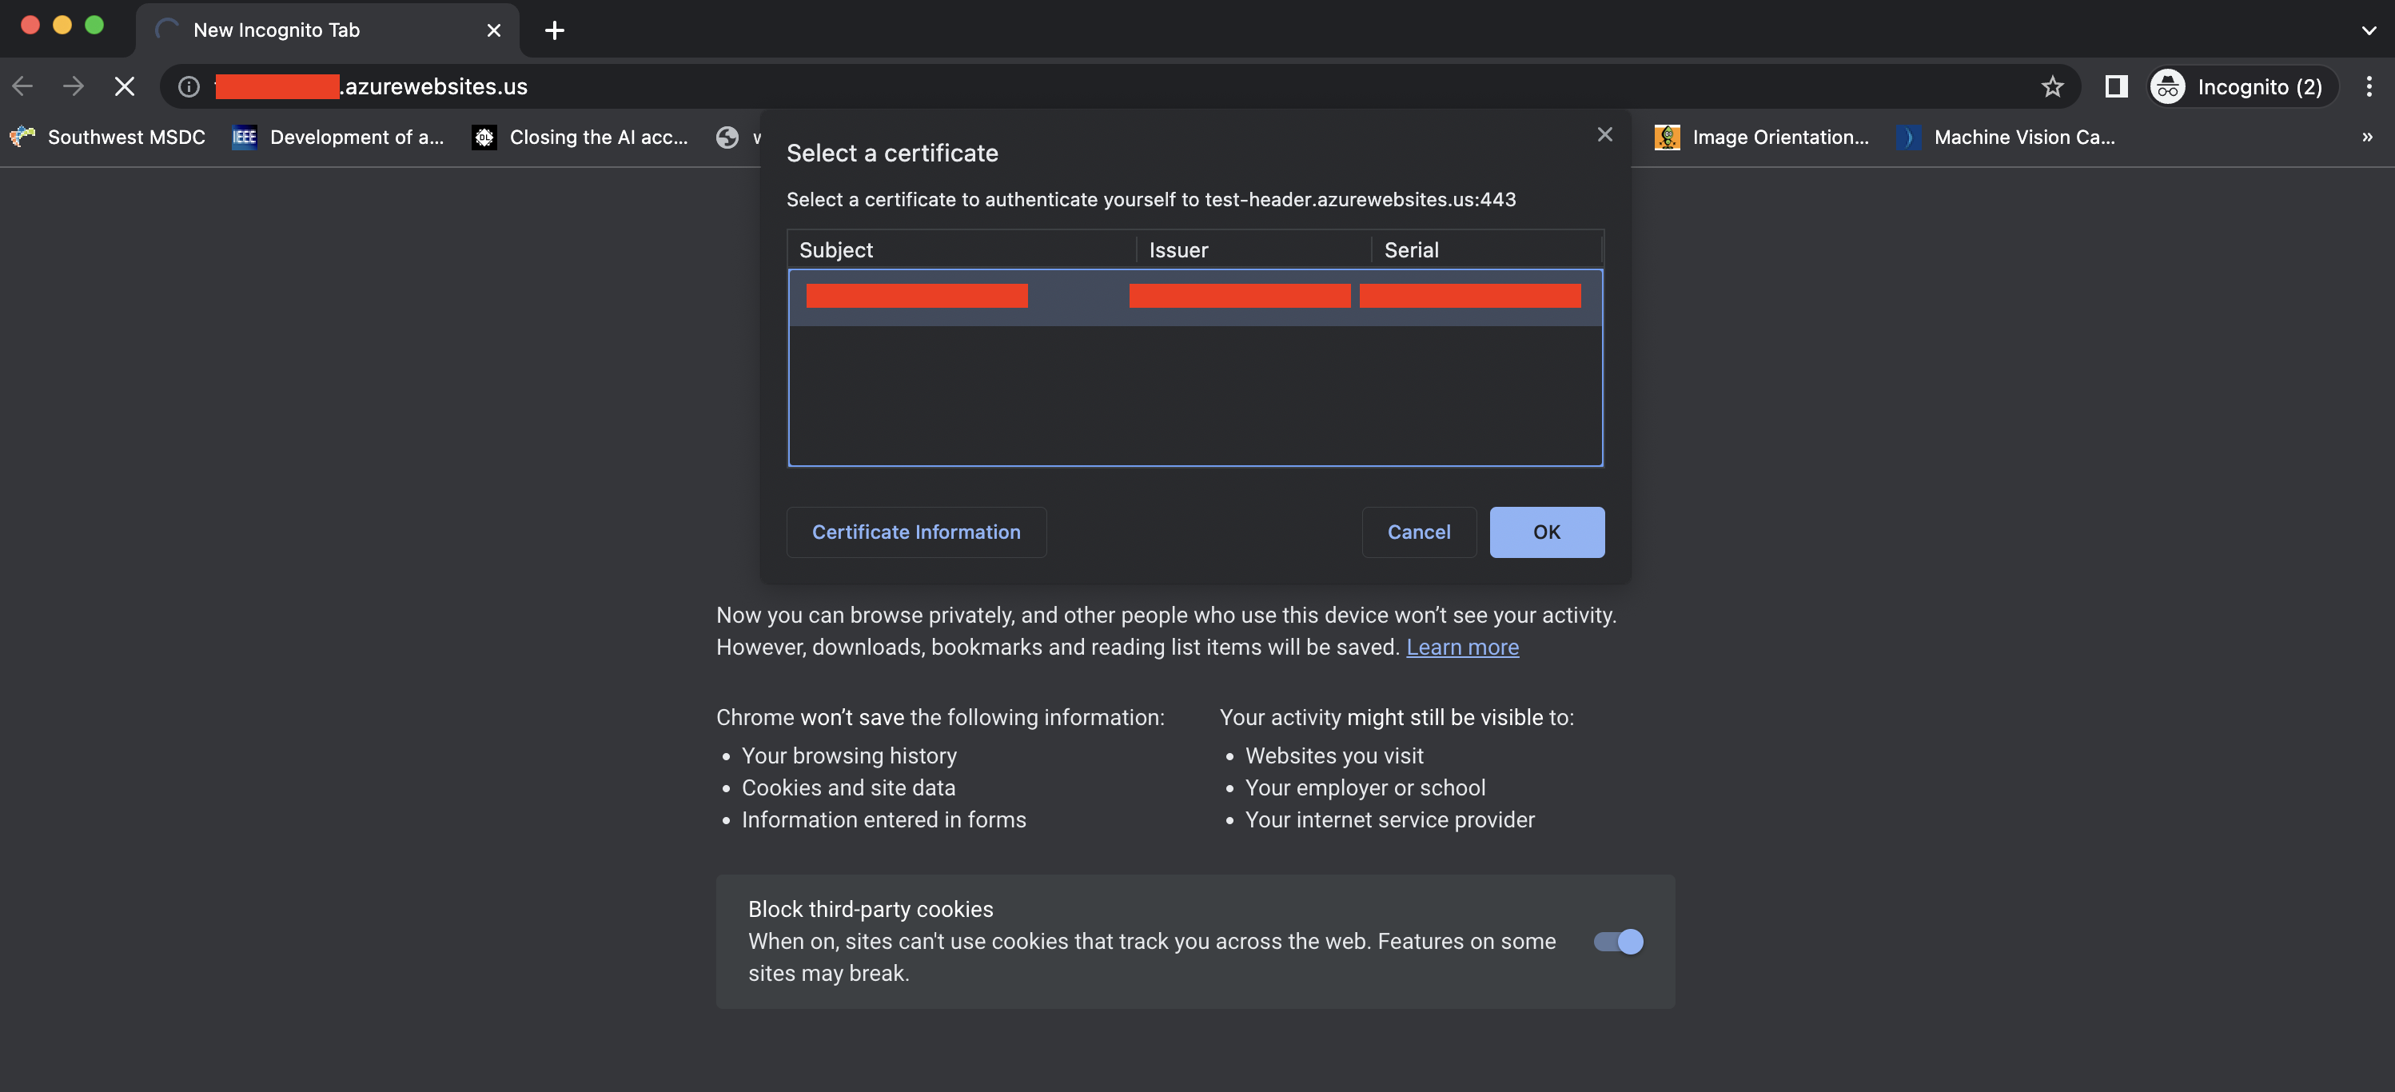The height and width of the screenshot is (1092, 2395).
Task: Bookmark this page with the star icon
Action: coord(2053,86)
